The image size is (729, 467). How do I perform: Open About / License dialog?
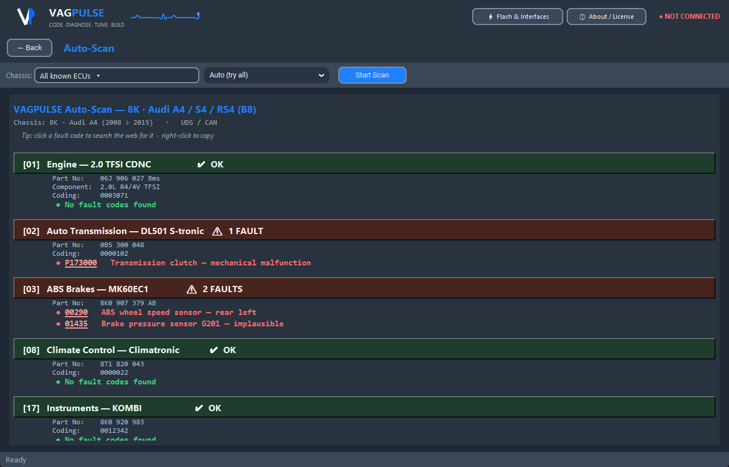coord(607,17)
